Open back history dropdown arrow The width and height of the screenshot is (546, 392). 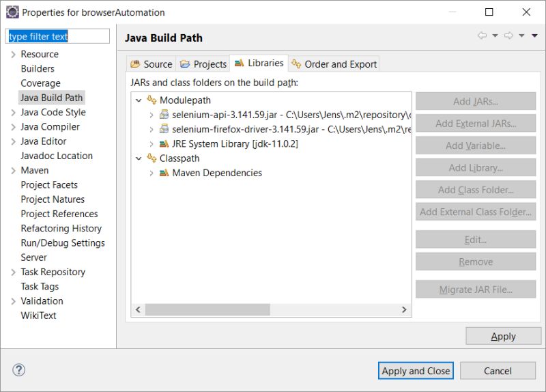click(495, 36)
